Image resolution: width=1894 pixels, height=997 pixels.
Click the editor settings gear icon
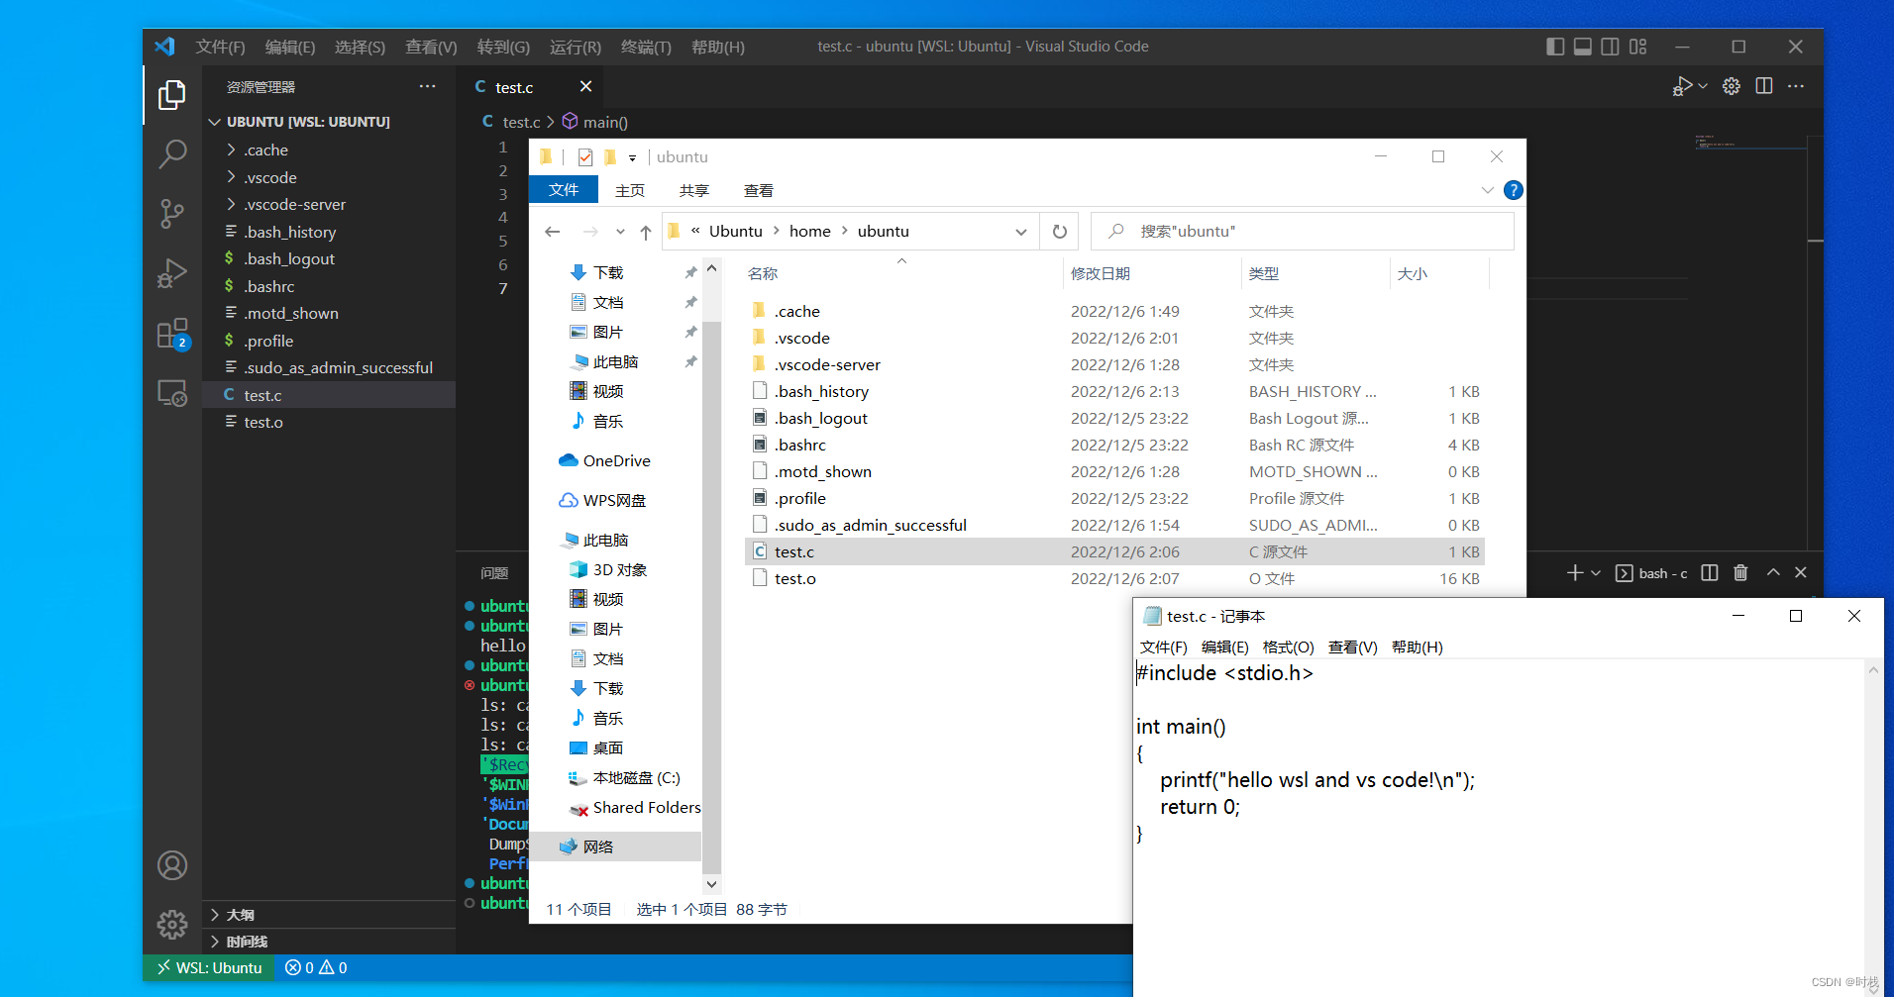point(1732,86)
